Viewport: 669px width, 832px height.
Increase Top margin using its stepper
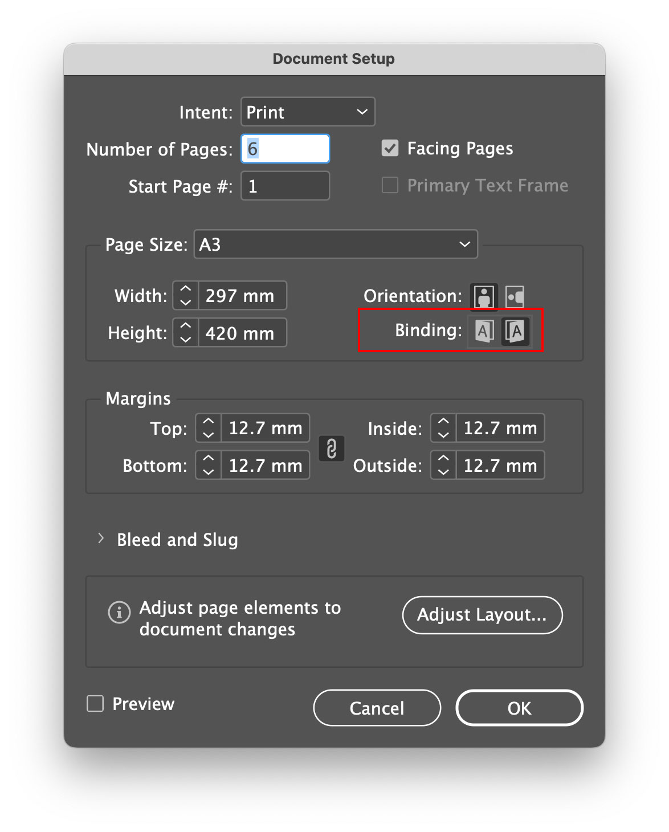point(207,422)
